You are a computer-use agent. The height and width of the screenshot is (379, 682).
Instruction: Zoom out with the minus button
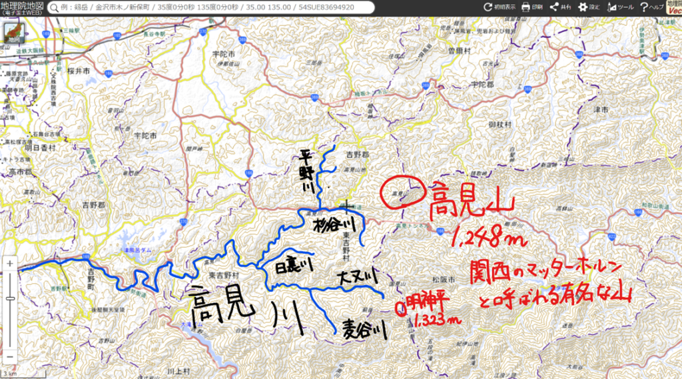tap(10, 357)
